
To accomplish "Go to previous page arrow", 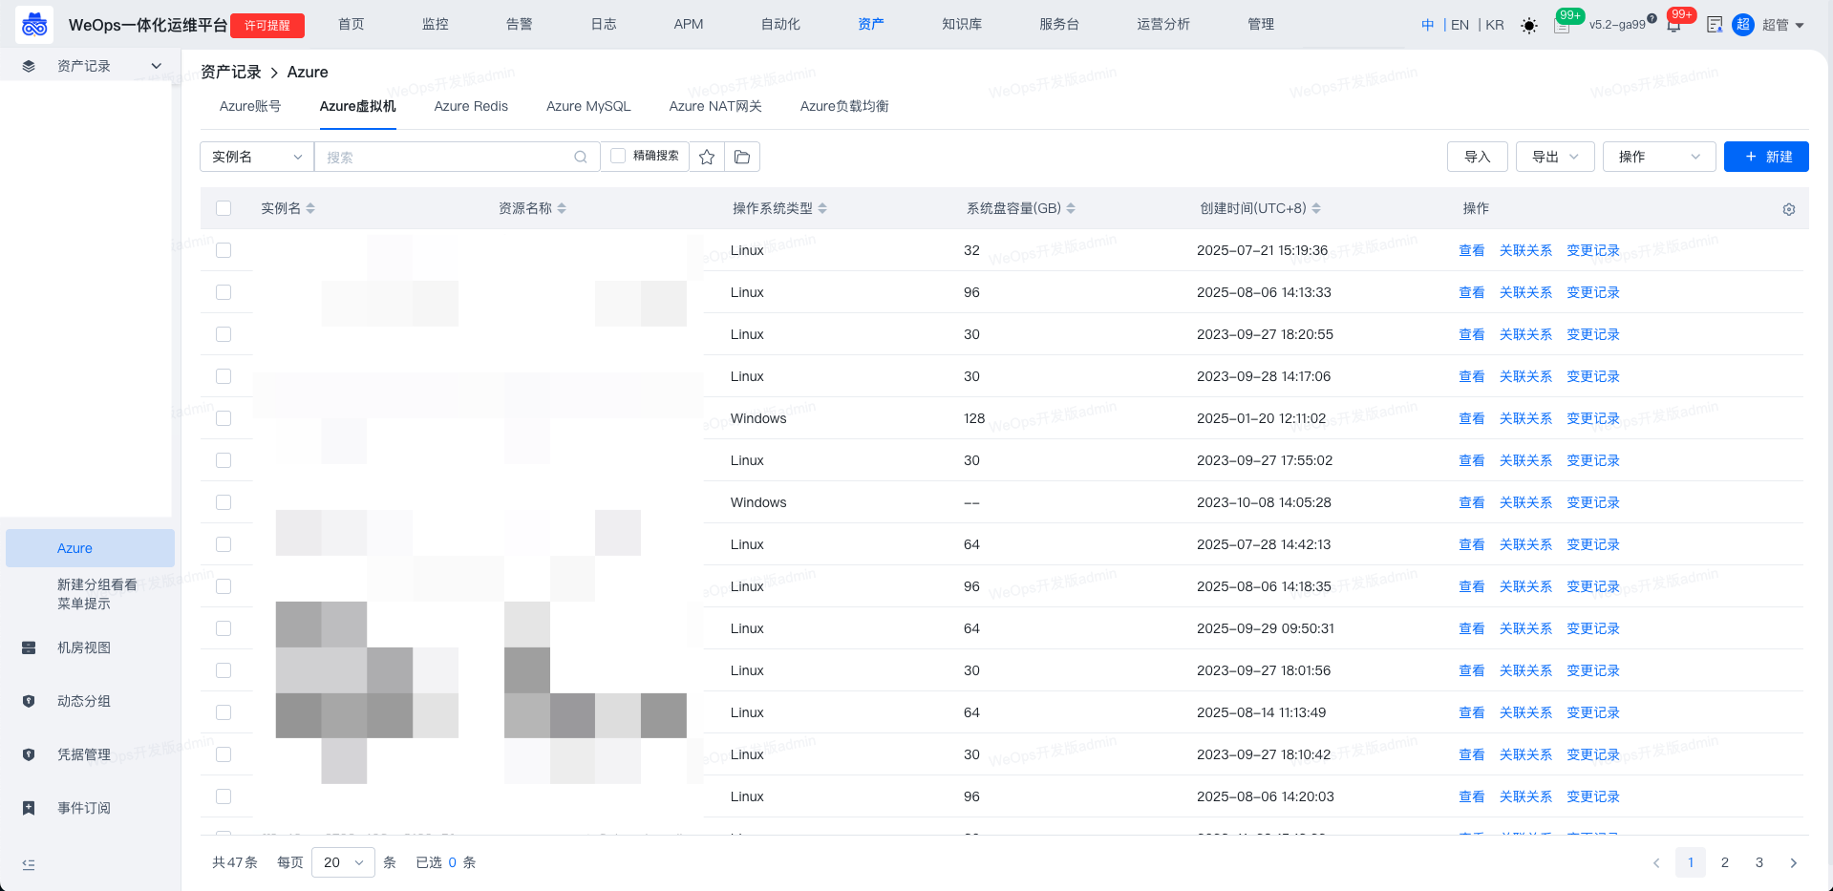I will point(1656,862).
